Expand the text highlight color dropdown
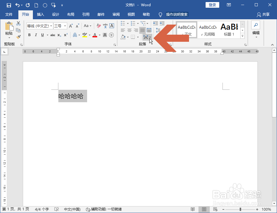This screenshot has width=277, height=213. point(89,35)
